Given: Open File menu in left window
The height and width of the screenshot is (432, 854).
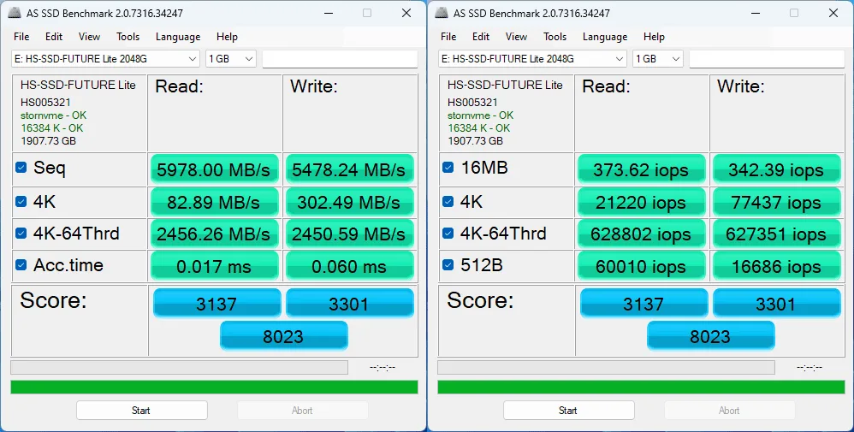Looking at the screenshot, I should click(21, 37).
